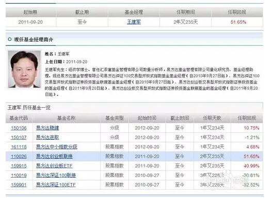This screenshot has width=273, height=201.
Task: Open 易方达深证100联接 fund link
Action: 56,175
